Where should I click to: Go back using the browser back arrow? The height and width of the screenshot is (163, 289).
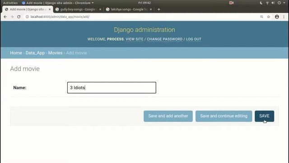(x=5, y=17)
